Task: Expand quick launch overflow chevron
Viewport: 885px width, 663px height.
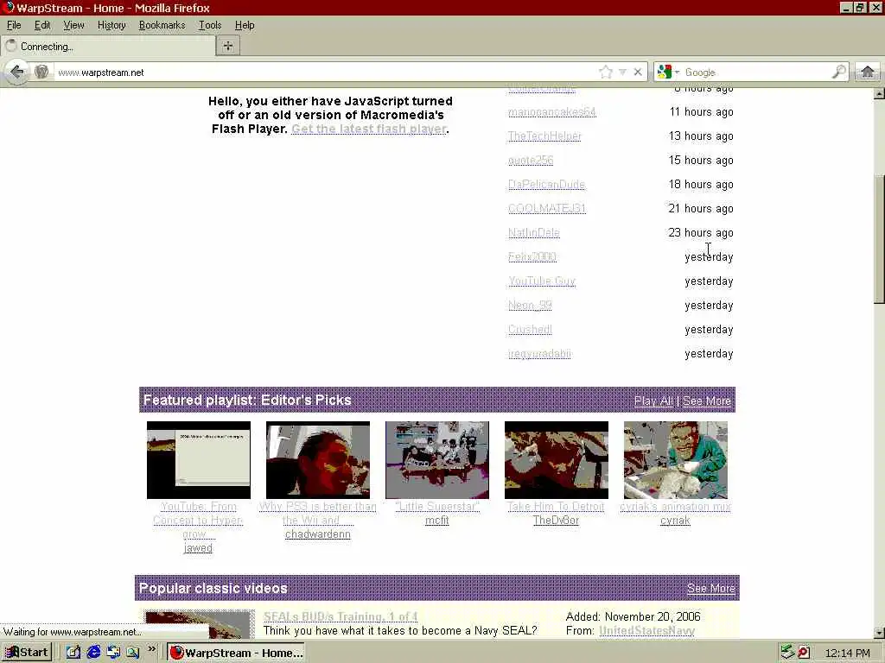Action: click(x=151, y=649)
